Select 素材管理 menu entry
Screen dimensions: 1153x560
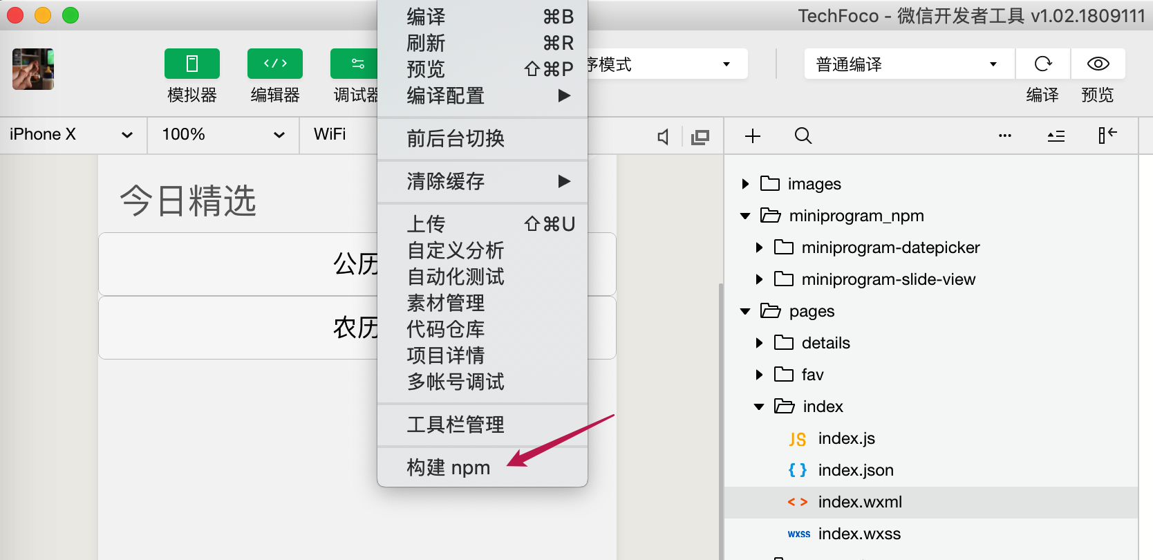pos(482,303)
